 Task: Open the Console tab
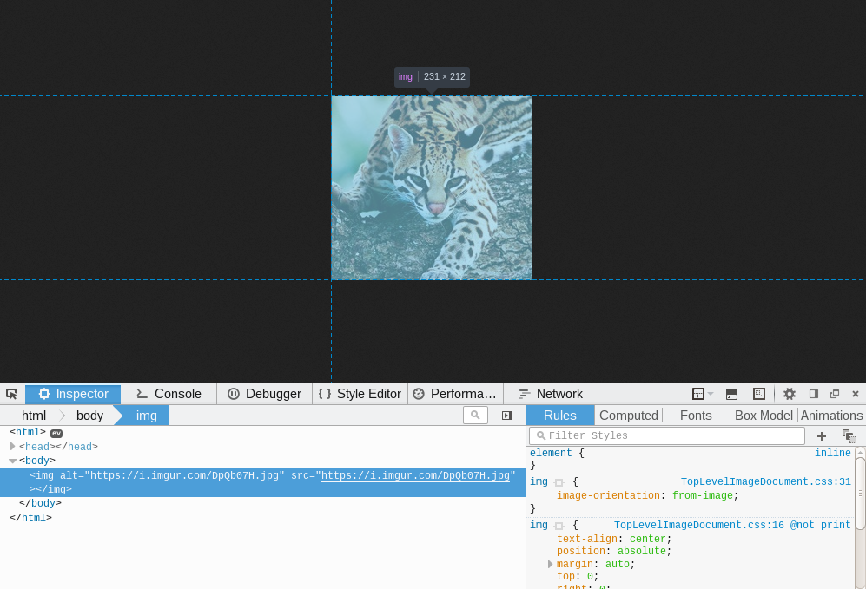[x=169, y=394]
